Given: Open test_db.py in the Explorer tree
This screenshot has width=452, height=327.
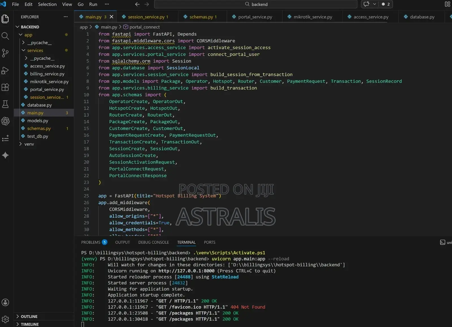Looking at the screenshot, I should pos(38,136).
